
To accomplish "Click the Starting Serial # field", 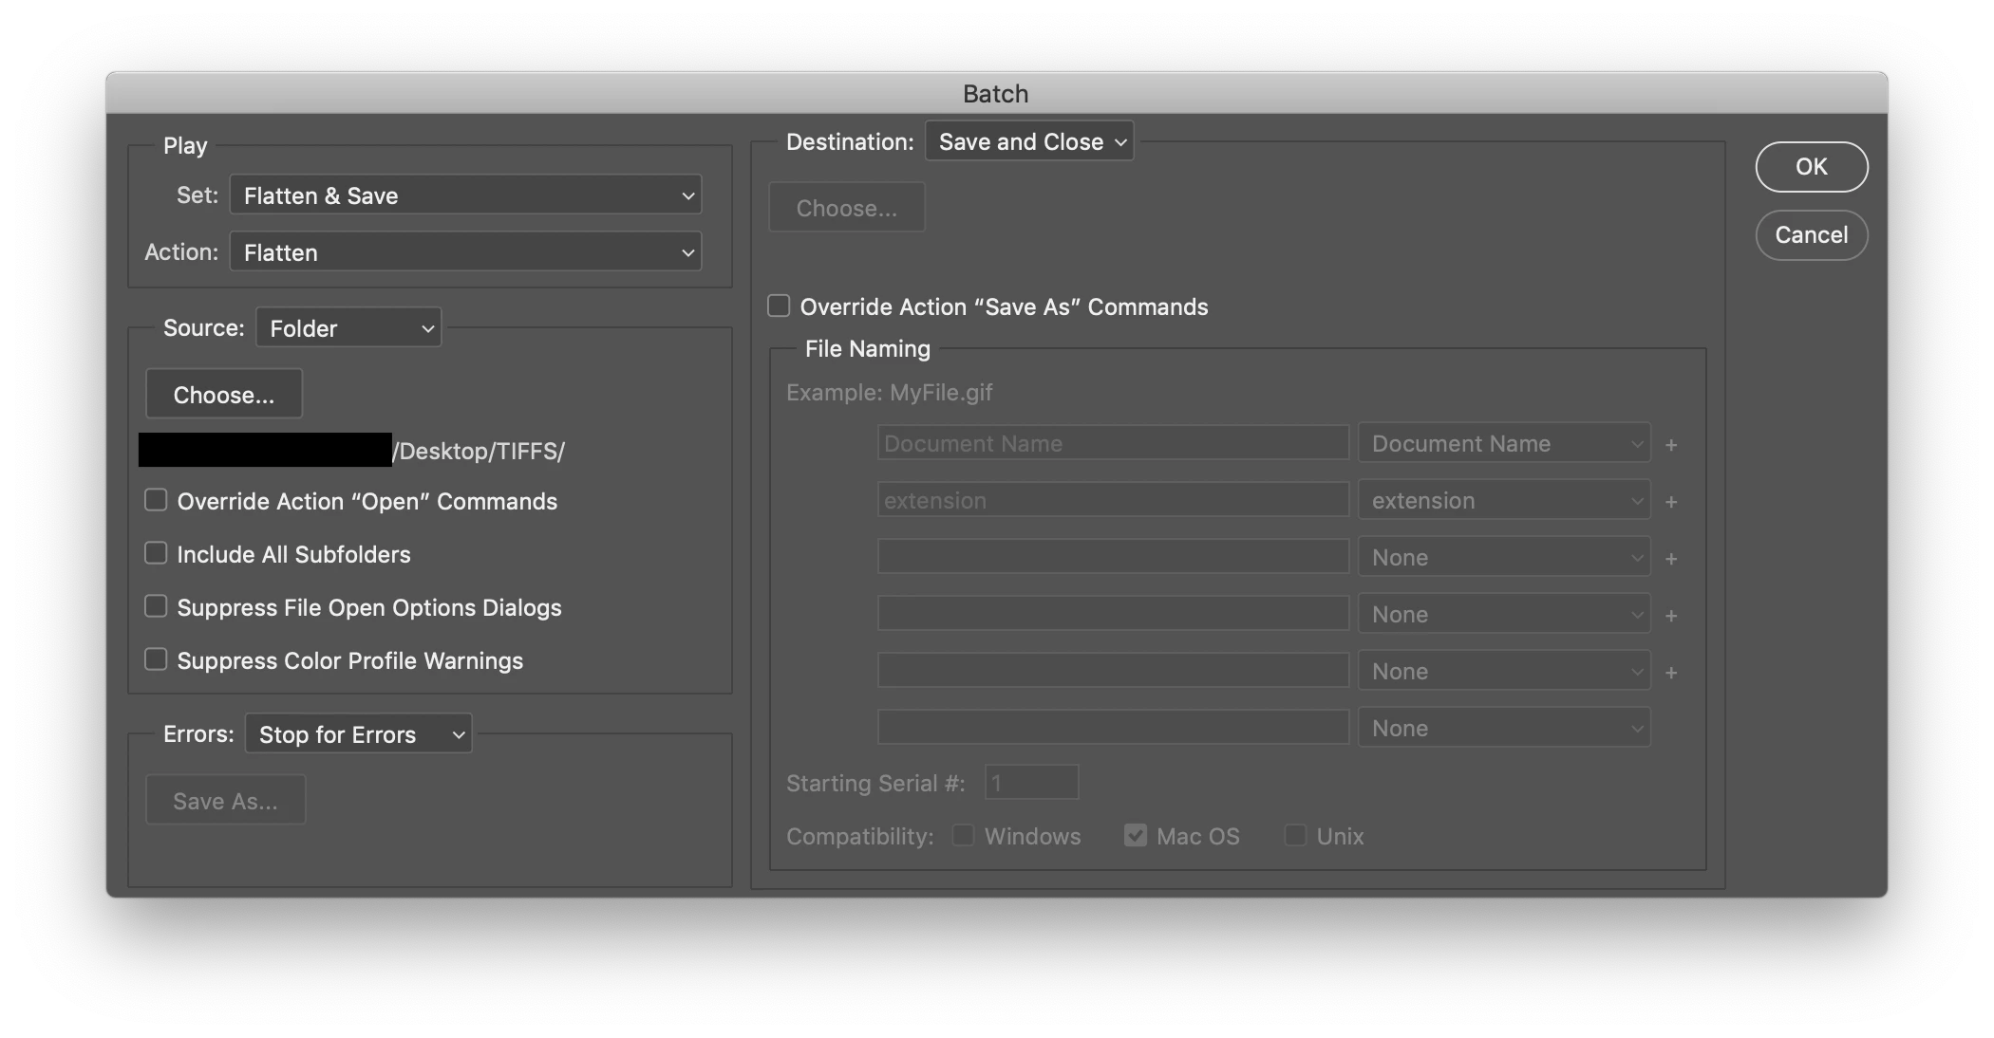I will tap(1031, 783).
